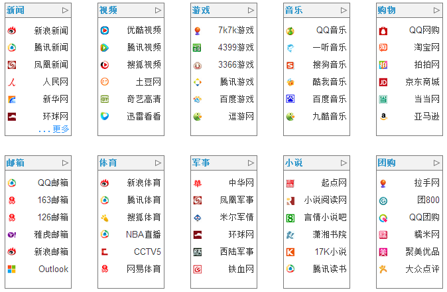
Task: Open the 米尔军情 link
Action: [x=237, y=217]
